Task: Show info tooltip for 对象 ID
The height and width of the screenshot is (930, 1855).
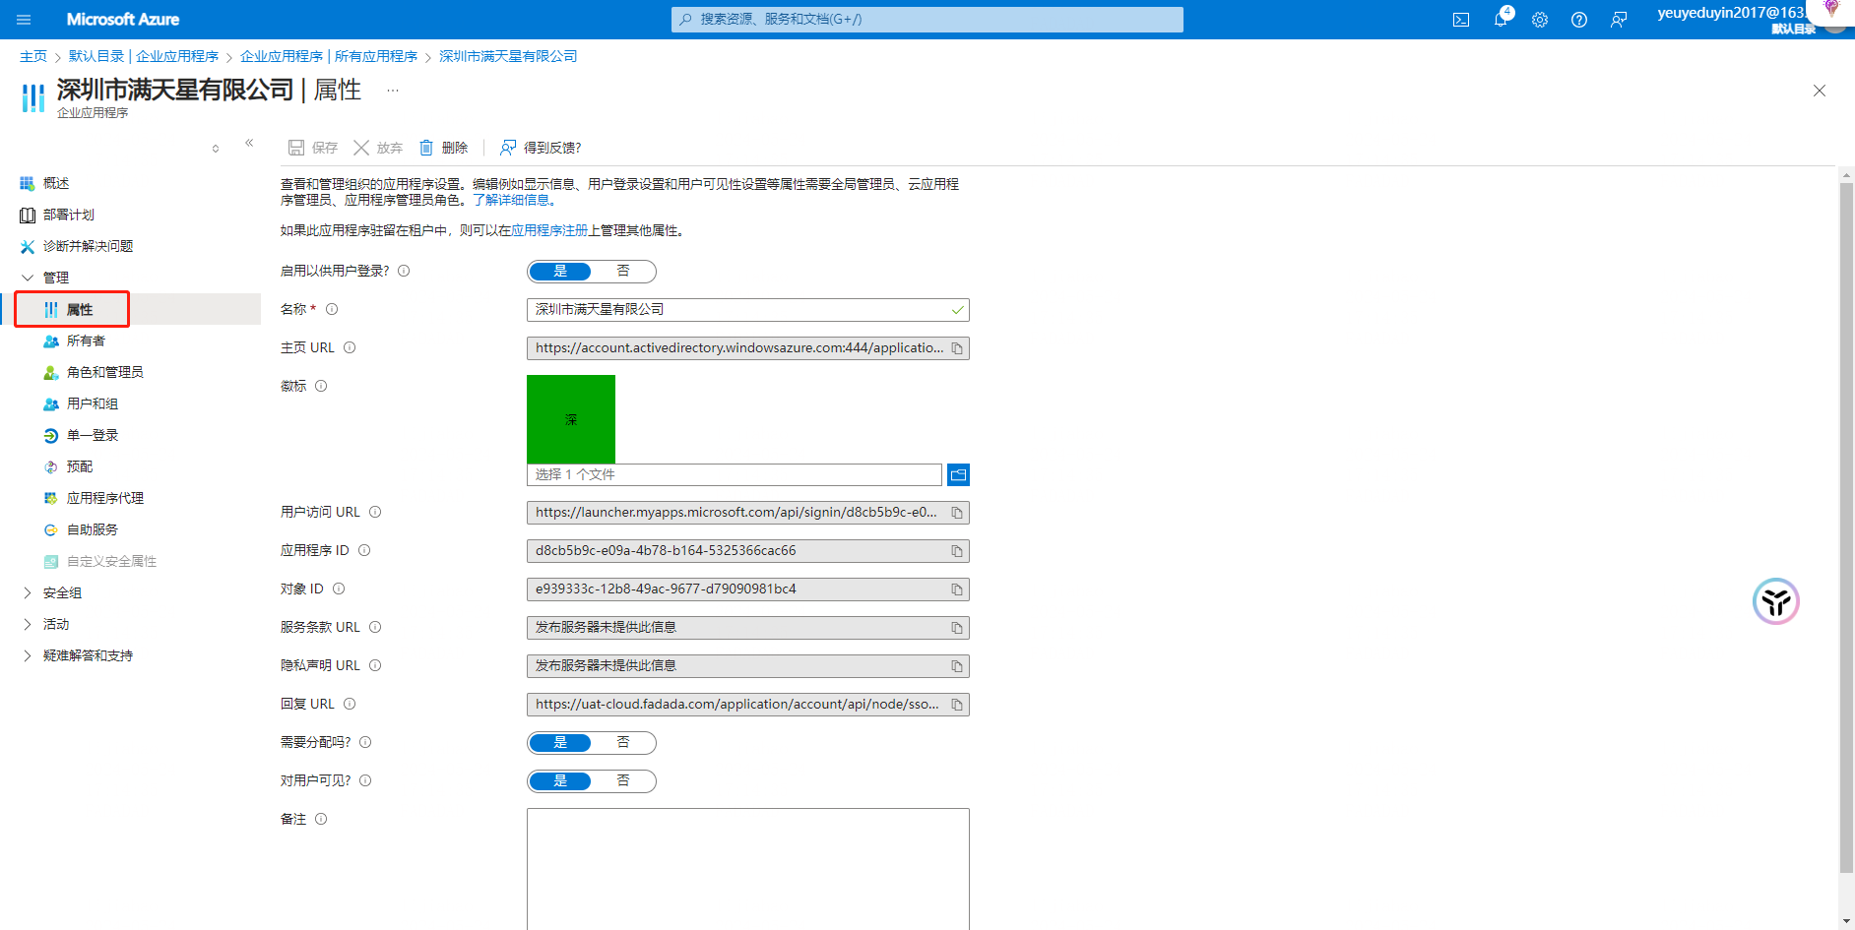Action: pos(339,589)
